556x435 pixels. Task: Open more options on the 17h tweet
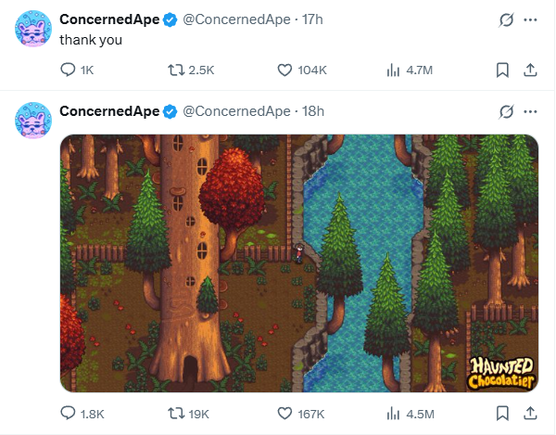coord(530,19)
